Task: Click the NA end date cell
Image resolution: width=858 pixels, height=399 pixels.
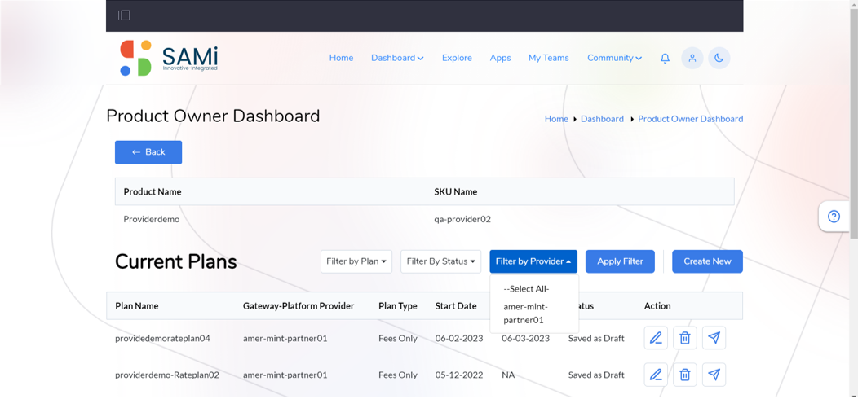Action: click(x=508, y=375)
